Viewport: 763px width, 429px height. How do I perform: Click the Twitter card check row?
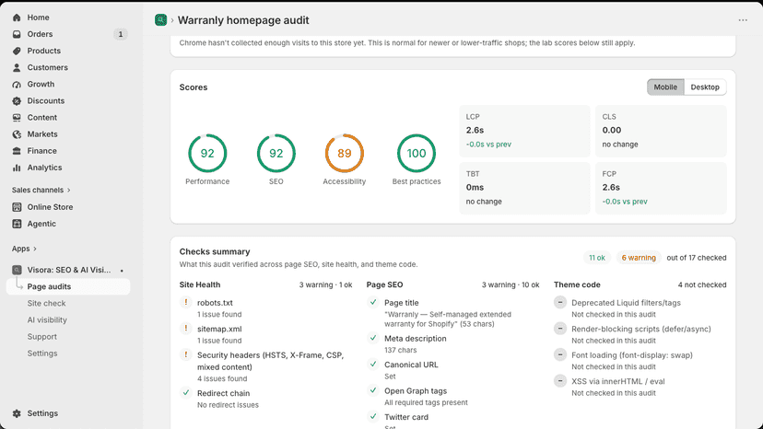point(452,421)
